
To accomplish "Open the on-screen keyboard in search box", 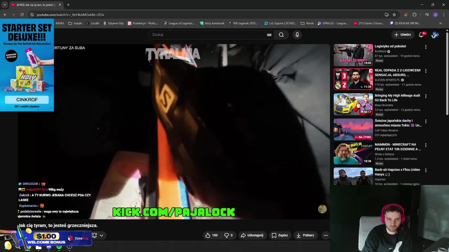I will (x=269, y=35).
